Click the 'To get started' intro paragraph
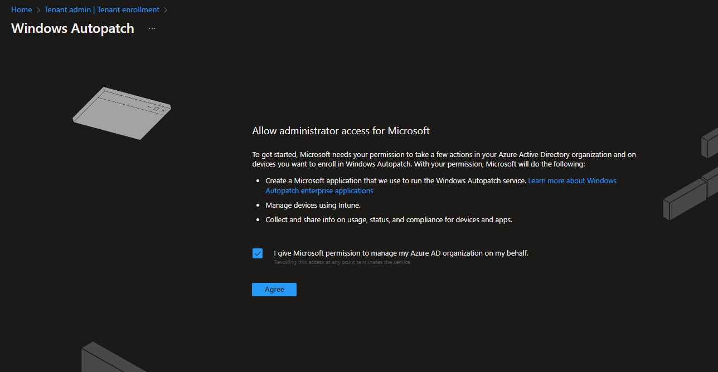Viewport: 718px width, 372px height. [444, 159]
